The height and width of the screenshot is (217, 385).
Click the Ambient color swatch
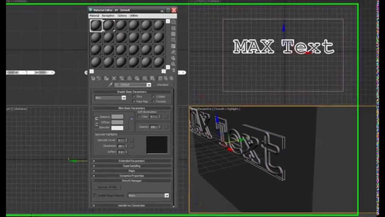117,117
